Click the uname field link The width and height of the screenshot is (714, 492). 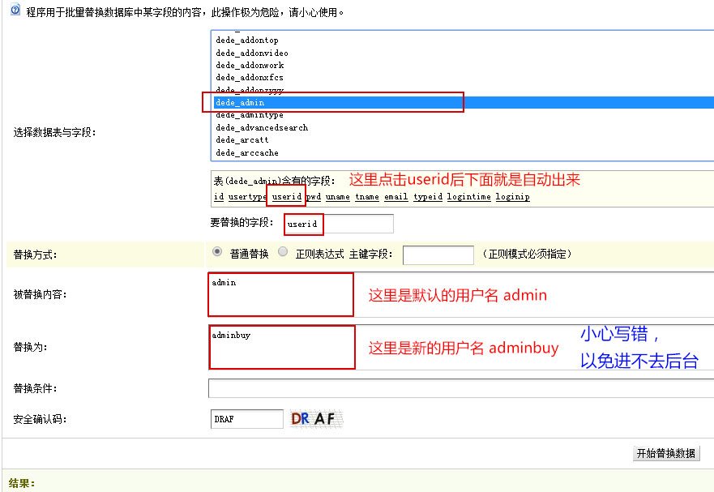[x=338, y=196]
